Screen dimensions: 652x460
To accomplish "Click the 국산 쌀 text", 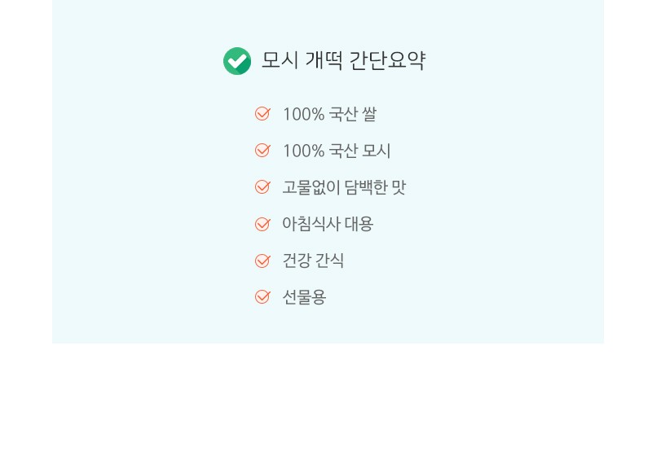I will [353, 114].
